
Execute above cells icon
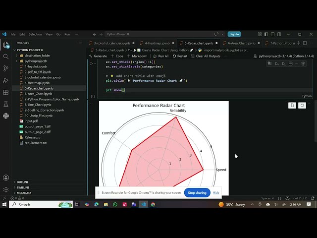point(277,64)
